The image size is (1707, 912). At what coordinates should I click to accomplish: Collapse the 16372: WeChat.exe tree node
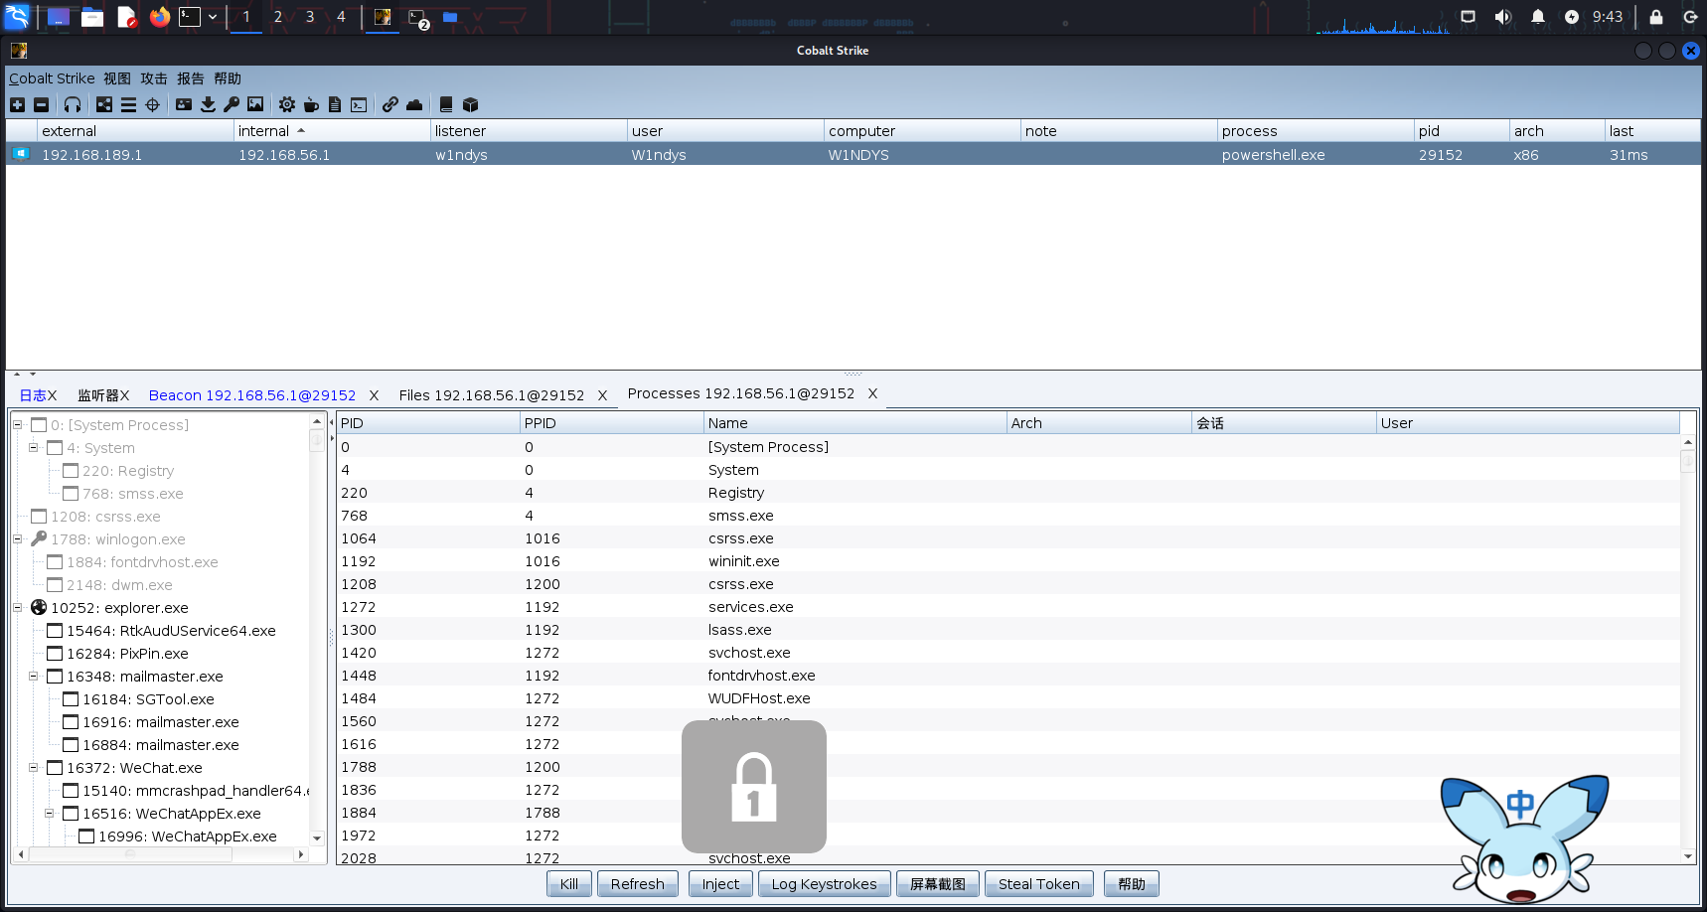pyautogui.click(x=34, y=768)
